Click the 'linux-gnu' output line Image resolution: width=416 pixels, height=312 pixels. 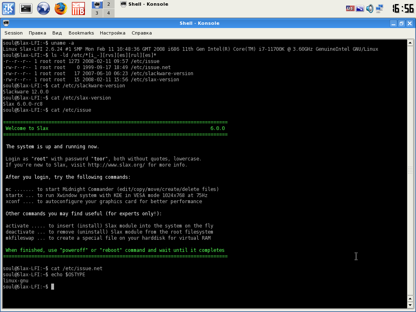click(16, 280)
